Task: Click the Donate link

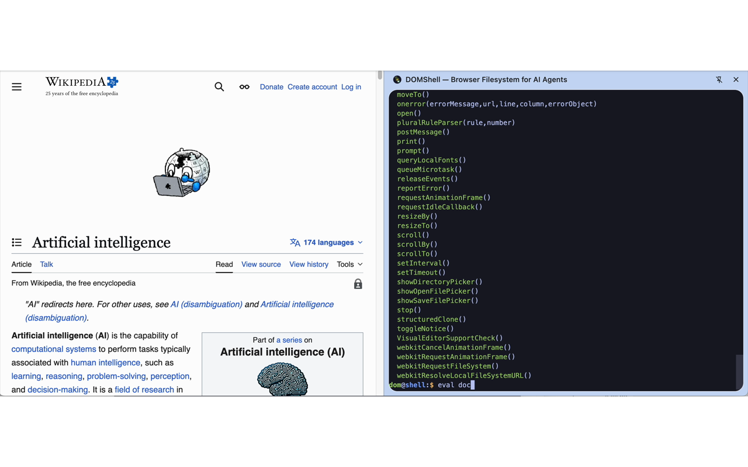Action: [x=271, y=87]
